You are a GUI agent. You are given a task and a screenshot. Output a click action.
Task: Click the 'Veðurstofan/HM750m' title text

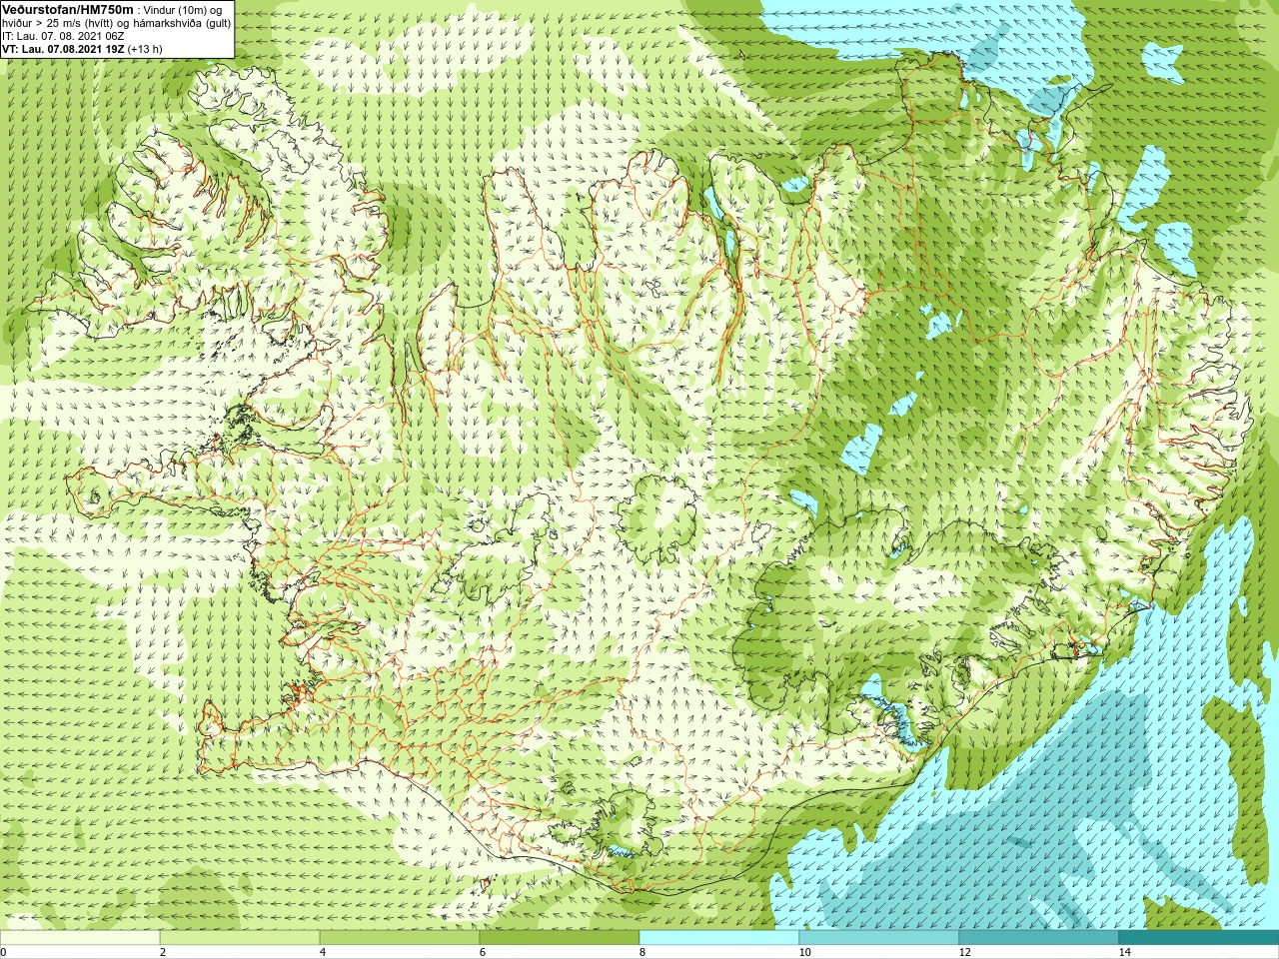coord(68,9)
